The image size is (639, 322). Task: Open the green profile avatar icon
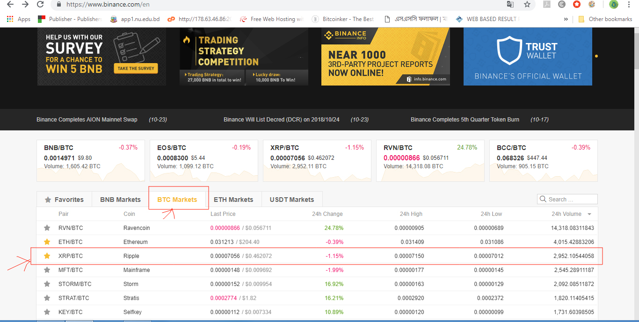tap(614, 4)
